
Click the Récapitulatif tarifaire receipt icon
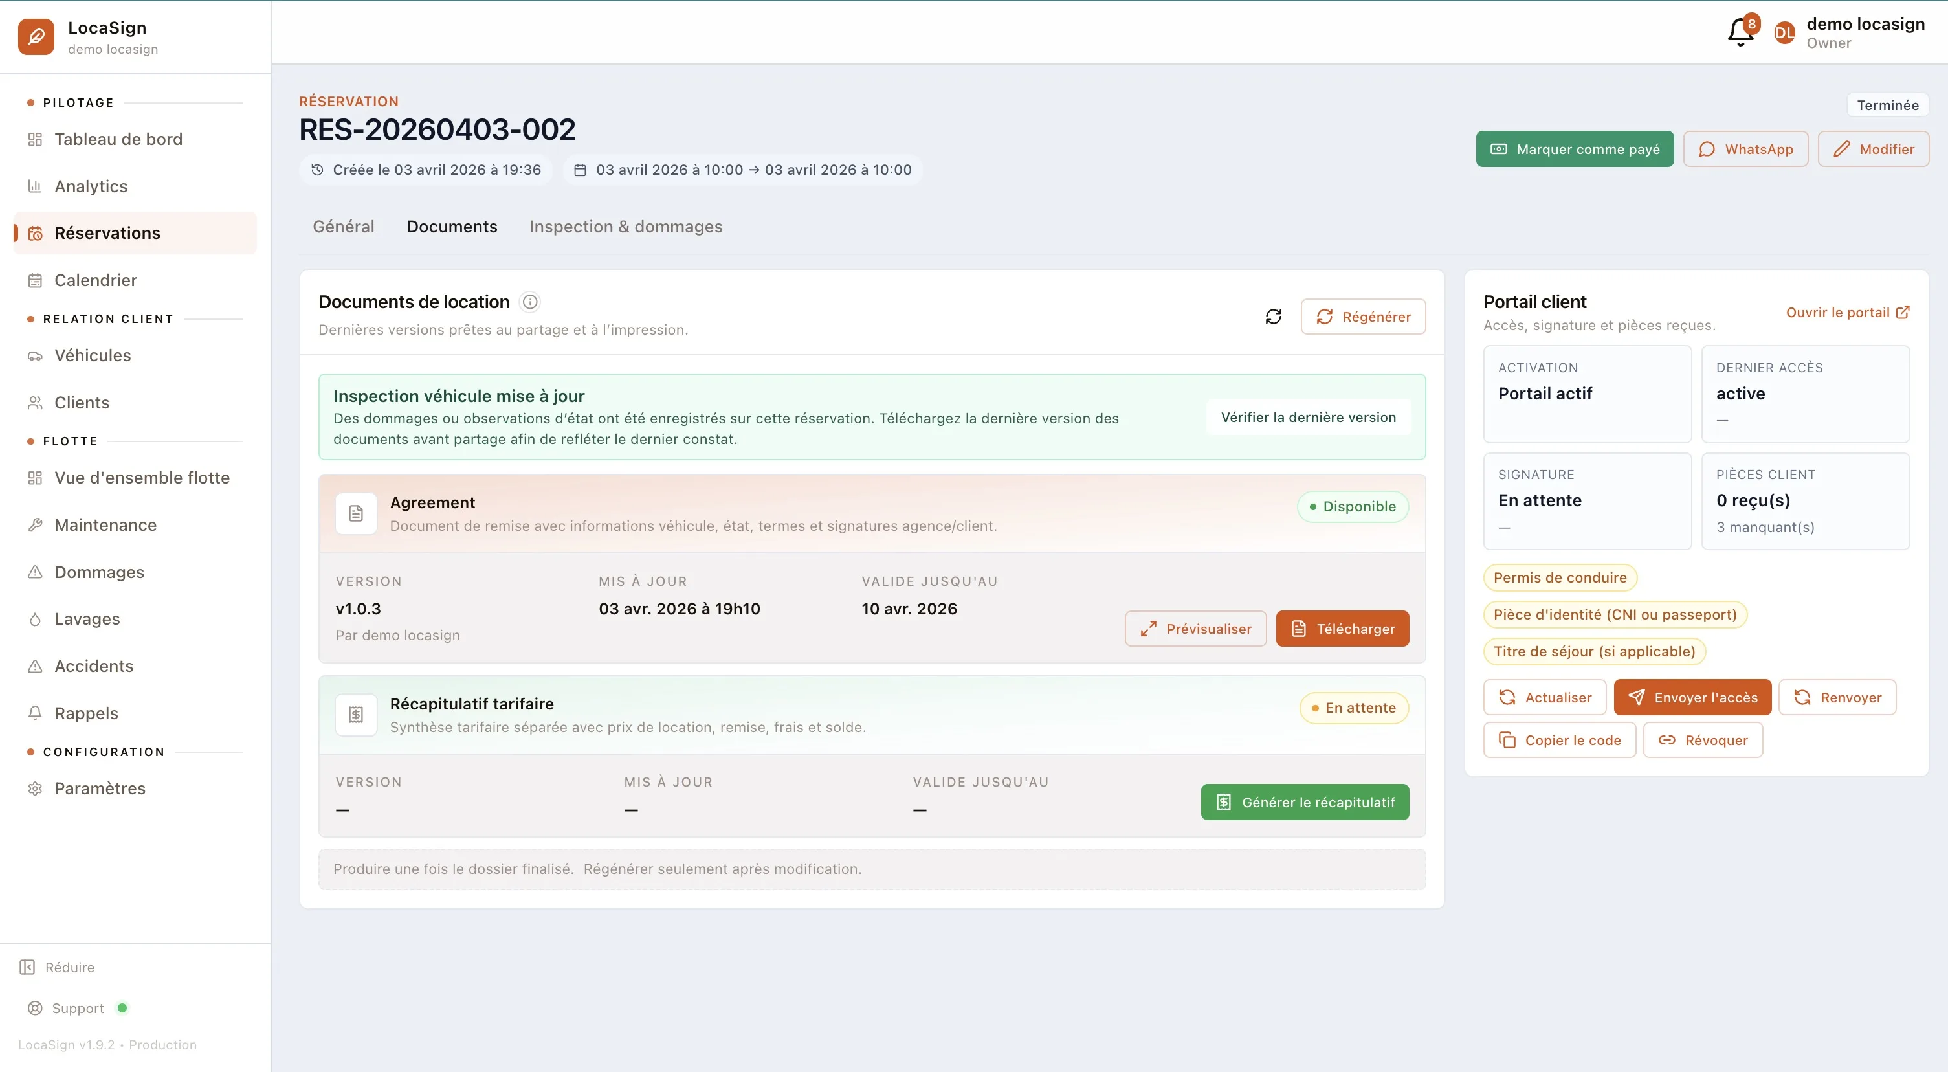[356, 715]
